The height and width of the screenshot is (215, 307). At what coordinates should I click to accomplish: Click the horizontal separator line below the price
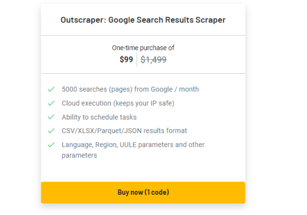143,73
